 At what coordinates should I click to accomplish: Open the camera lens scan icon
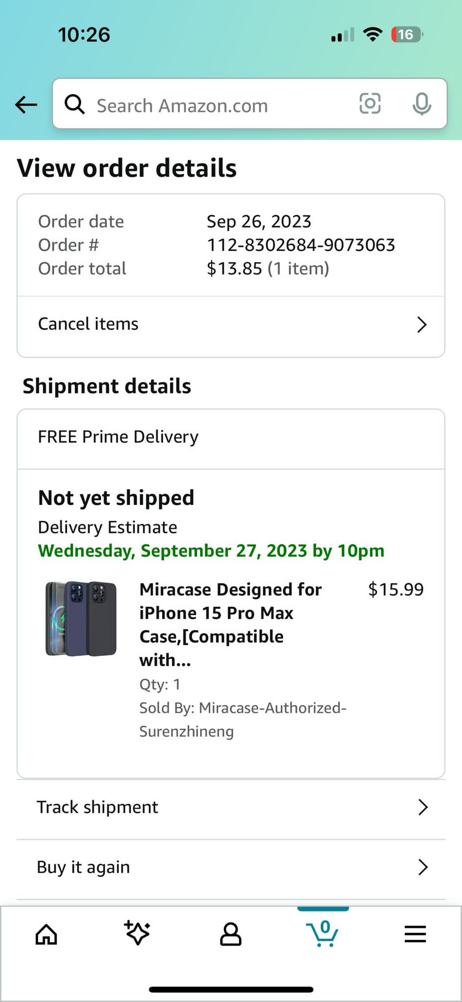click(370, 104)
